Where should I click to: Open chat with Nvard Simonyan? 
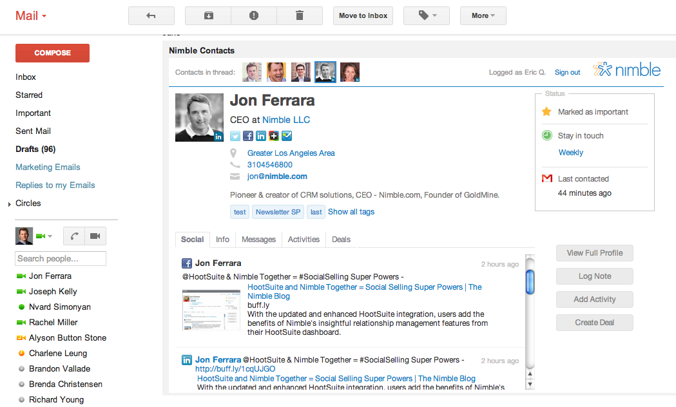pos(59,307)
